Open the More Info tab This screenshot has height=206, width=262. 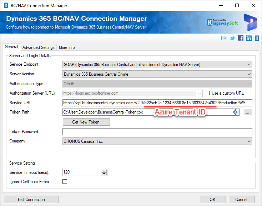pyautogui.click(x=67, y=47)
